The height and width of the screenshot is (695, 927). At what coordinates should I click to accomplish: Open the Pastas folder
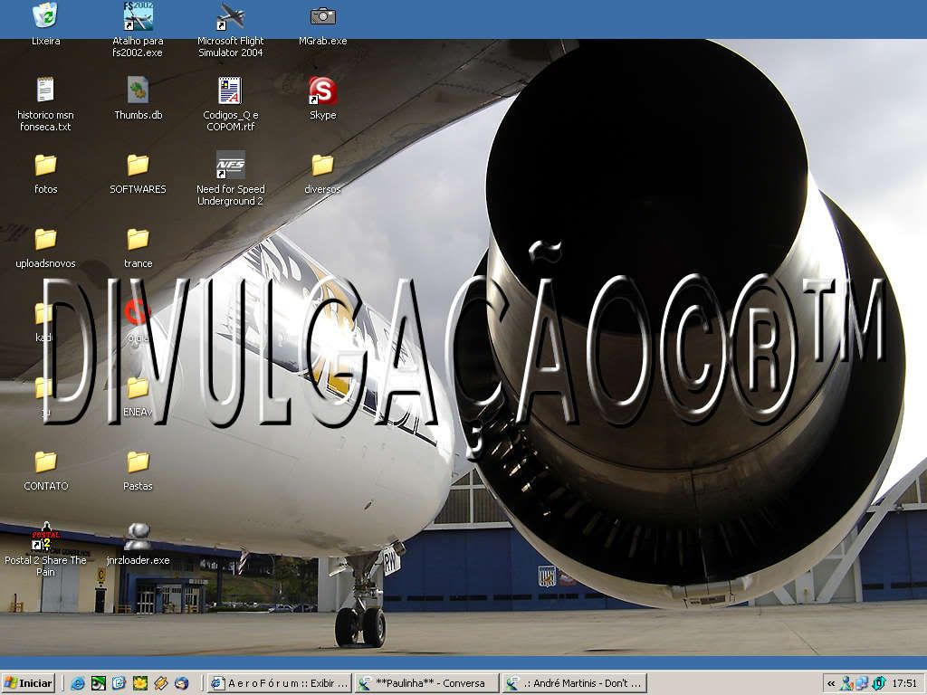pos(138,462)
